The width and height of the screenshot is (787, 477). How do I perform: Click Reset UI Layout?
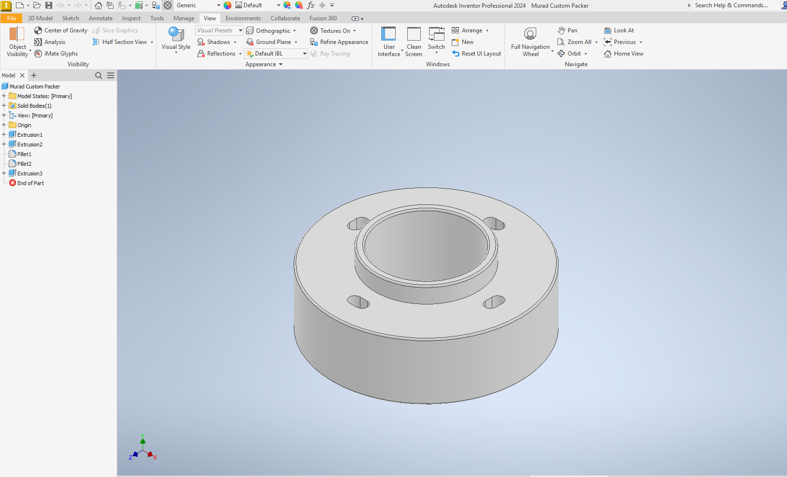pyautogui.click(x=476, y=54)
